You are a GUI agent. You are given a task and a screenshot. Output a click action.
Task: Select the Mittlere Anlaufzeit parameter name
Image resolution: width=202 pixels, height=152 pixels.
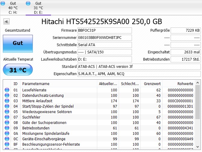pyautogui.click(x=37, y=101)
